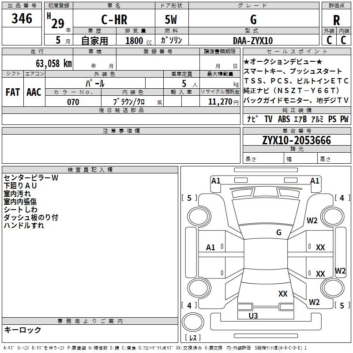Select air conditioner value AAC
The width and height of the screenshot is (353, 353).
coord(34,92)
